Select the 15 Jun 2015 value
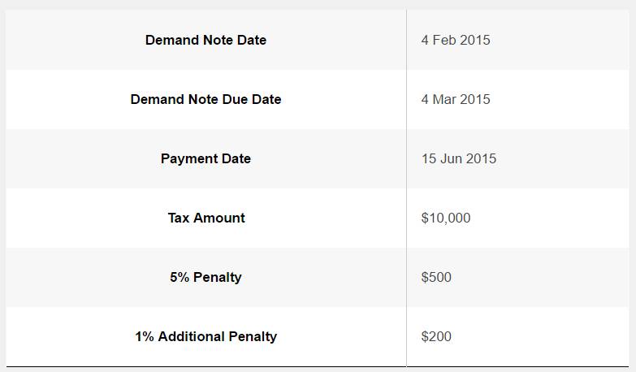636x372 pixels. (458, 158)
